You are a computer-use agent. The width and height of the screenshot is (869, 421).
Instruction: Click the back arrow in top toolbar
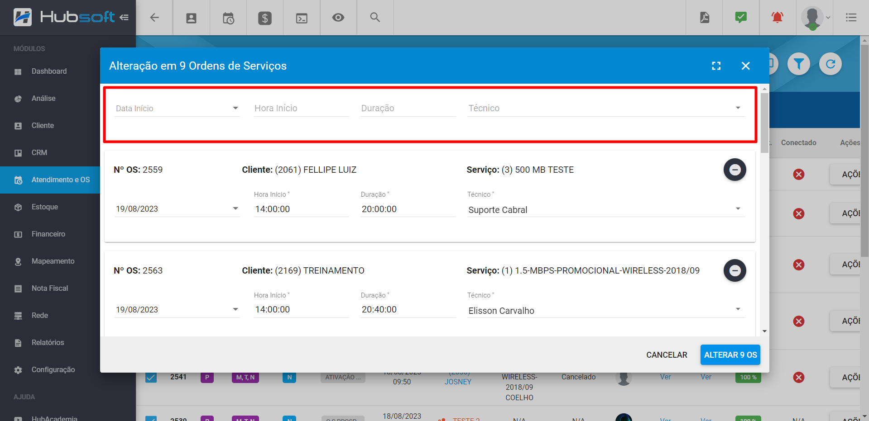click(x=154, y=18)
